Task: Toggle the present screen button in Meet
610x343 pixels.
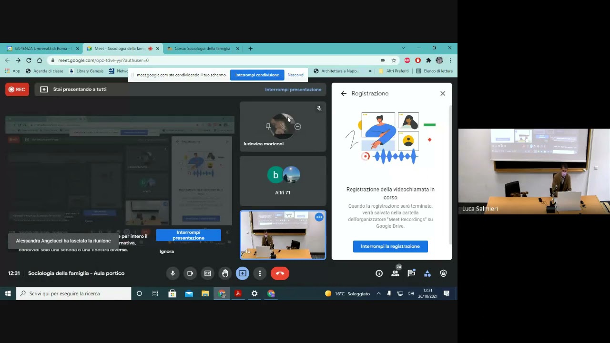Action: 243,273
